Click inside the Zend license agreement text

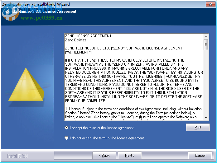(x=134, y=77)
